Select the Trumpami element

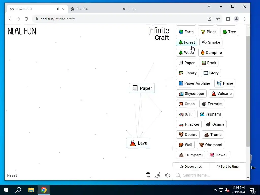pyautogui.click(x=190, y=155)
